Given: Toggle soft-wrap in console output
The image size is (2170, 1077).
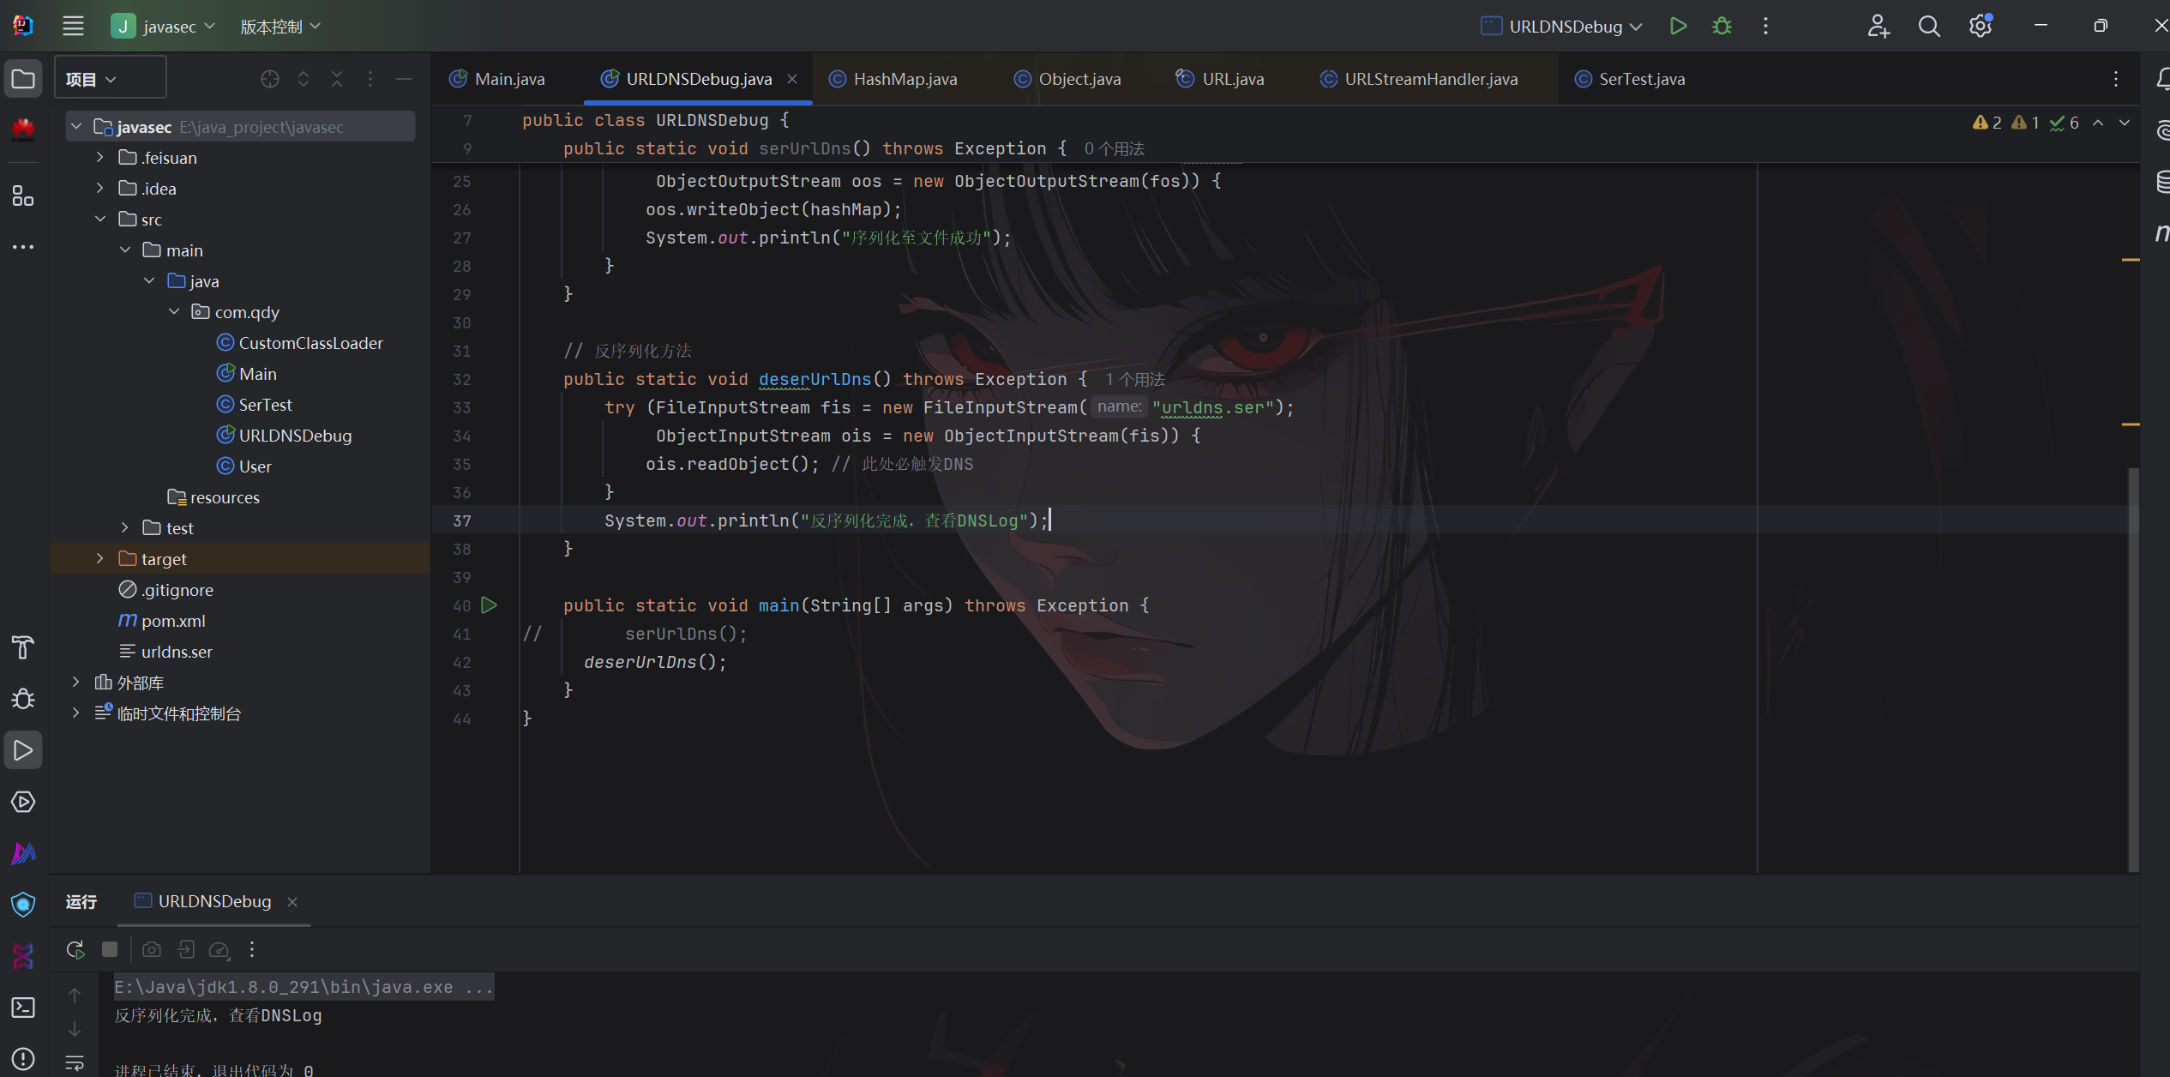Looking at the screenshot, I should pos(75,1062).
